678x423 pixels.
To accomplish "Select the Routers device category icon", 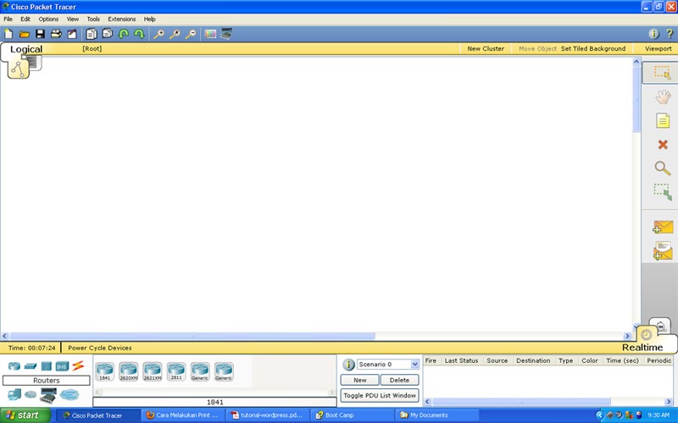I will (14, 366).
